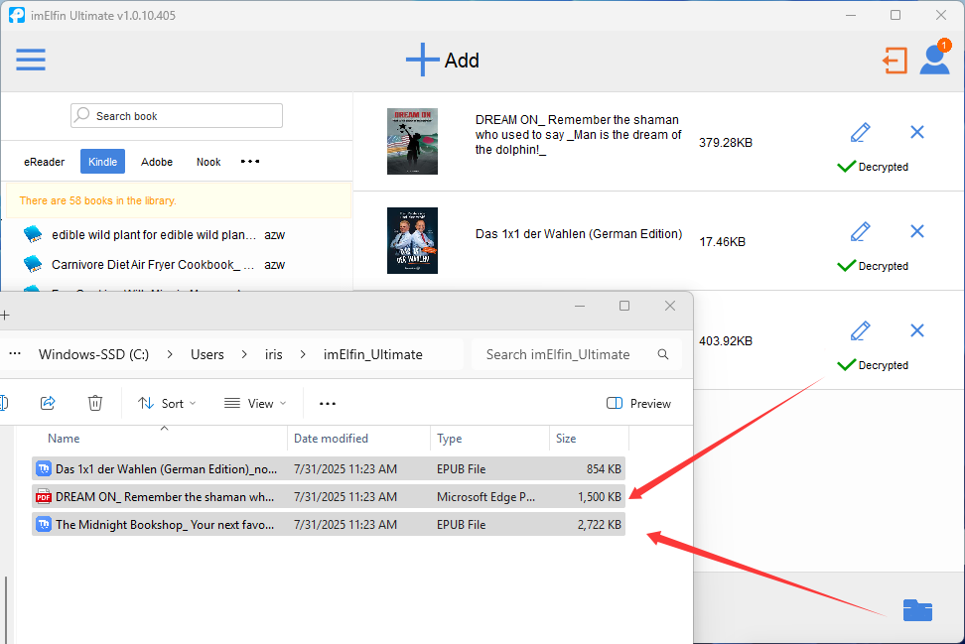Click EPUB icon of Das 1x1 der Wahlen file
Viewport: 965px width, 644px height.
click(43, 468)
